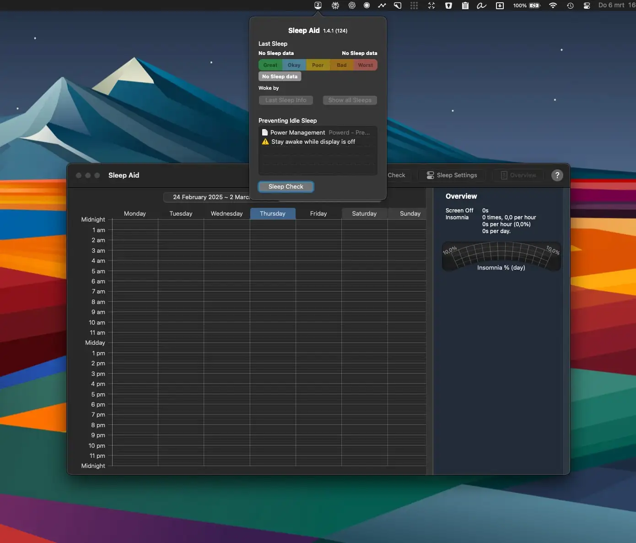Click the Worst quality segment
This screenshot has width=636, height=543.
point(366,65)
